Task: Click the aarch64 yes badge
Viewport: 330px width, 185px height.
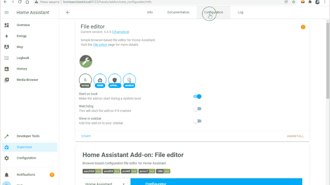Action: [x=92, y=172]
